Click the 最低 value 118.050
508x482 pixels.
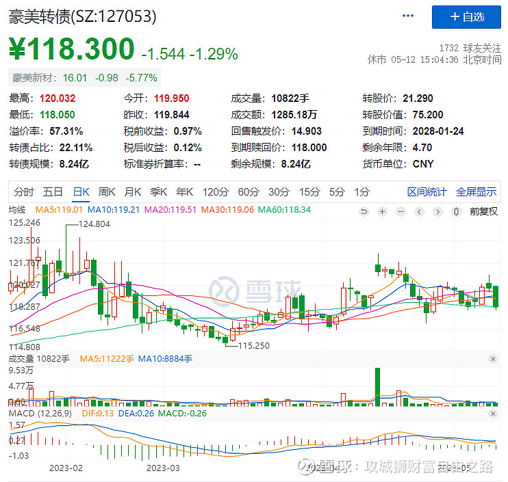pyautogui.click(x=58, y=114)
